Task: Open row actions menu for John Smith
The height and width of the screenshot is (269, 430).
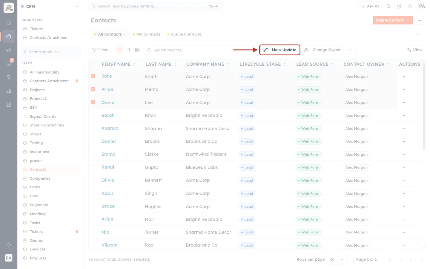Action: click(403, 77)
